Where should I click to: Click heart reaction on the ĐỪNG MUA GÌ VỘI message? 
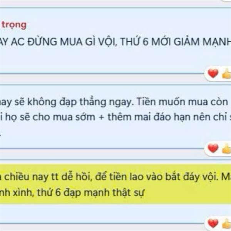[x=213, y=73]
